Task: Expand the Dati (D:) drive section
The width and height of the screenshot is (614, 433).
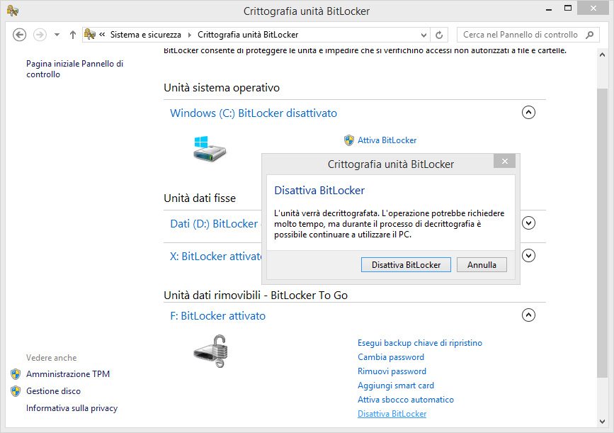Action: tap(528, 223)
